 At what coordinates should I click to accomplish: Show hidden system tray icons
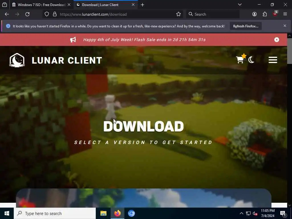[241, 213]
